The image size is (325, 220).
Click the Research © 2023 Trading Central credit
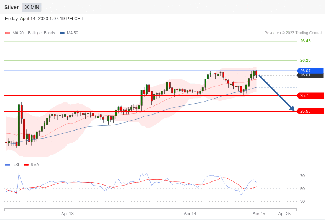coord(293,33)
